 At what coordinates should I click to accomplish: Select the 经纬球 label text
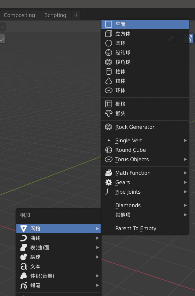(123, 53)
